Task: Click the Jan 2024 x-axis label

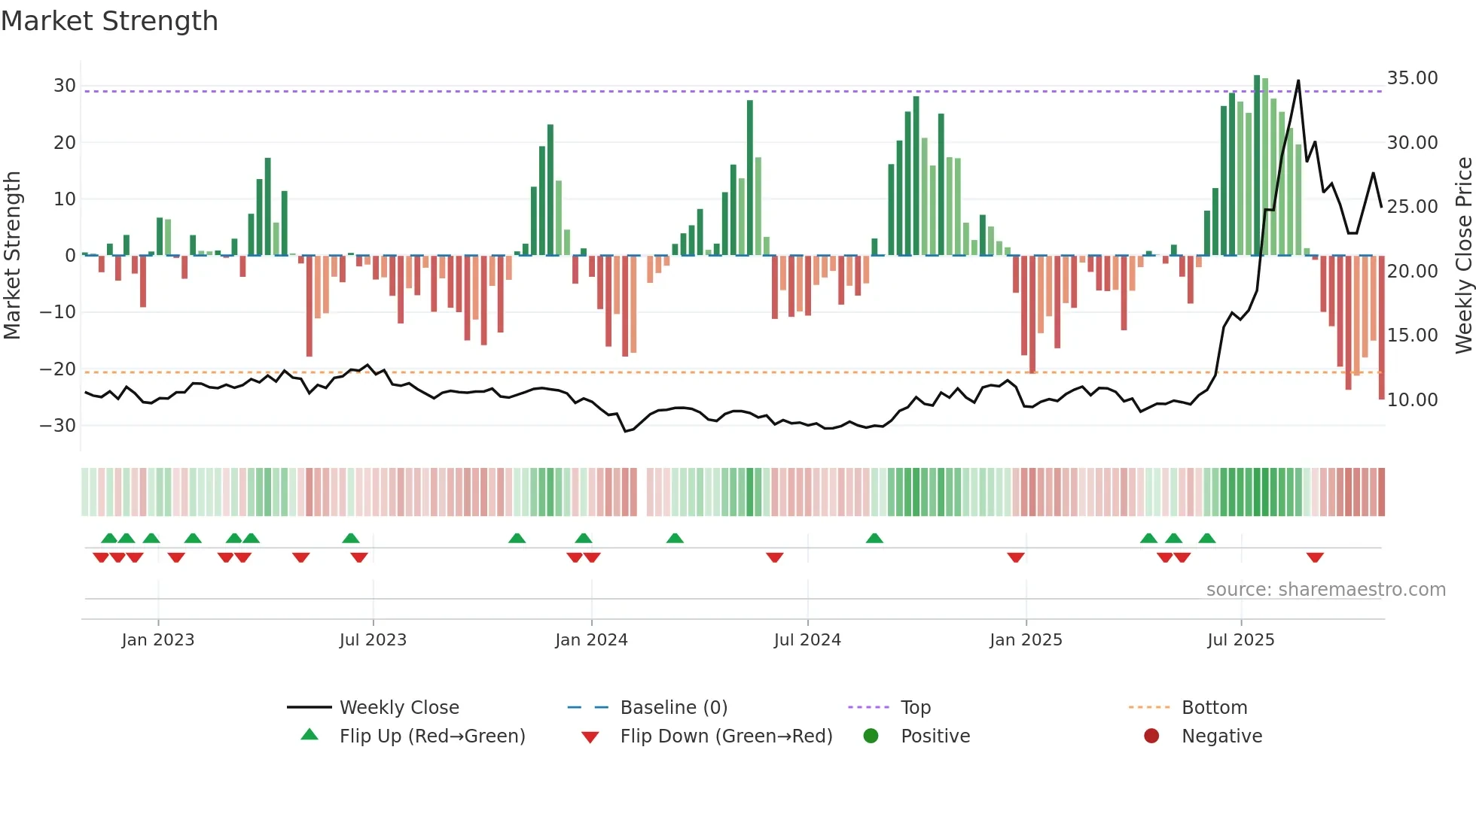Action: point(591,639)
